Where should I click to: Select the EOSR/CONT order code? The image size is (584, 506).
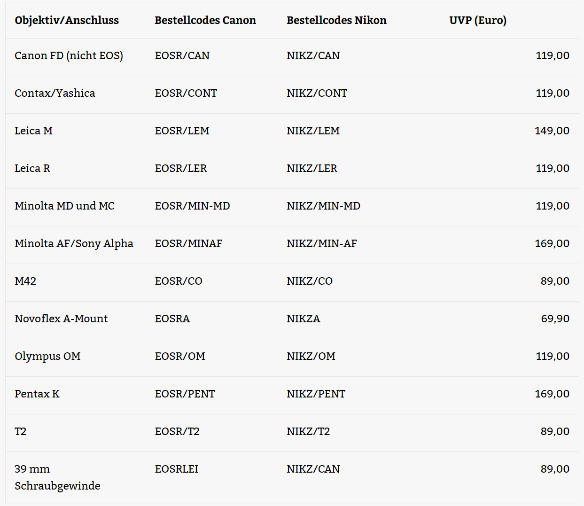click(186, 93)
